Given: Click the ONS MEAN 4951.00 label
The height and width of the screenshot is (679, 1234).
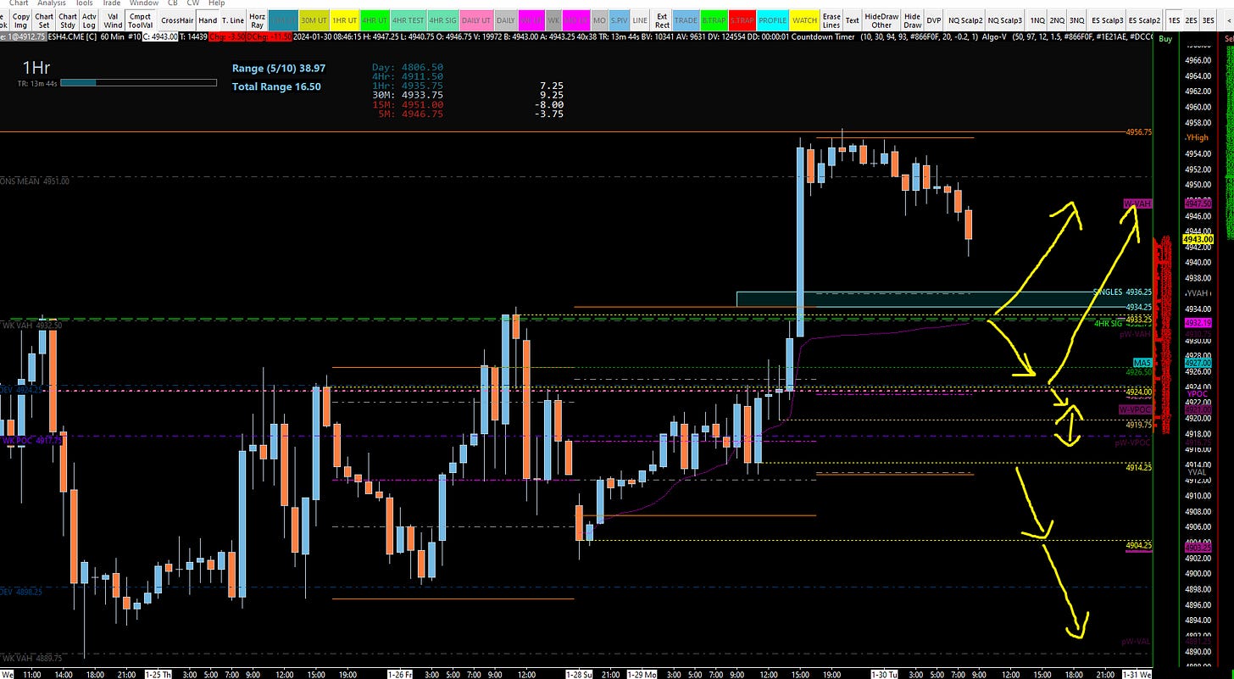Looking at the screenshot, I should coord(35,181).
